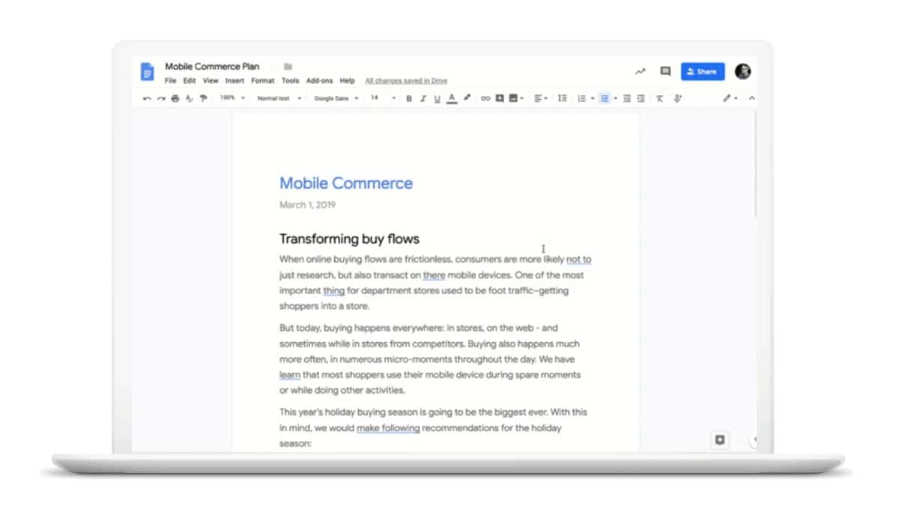Add a comment using the toolbar icon

tap(500, 98)
